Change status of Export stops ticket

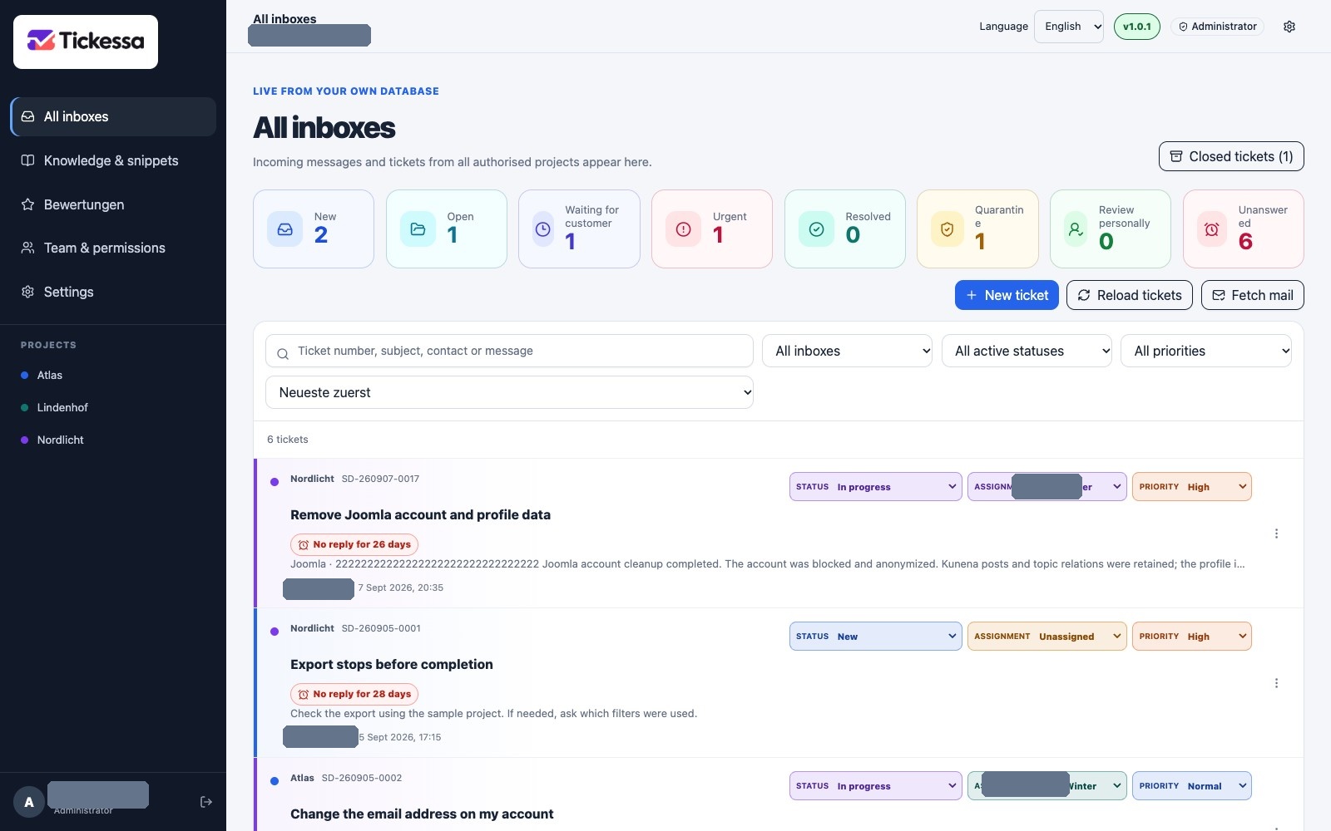(x=876, y=637)
